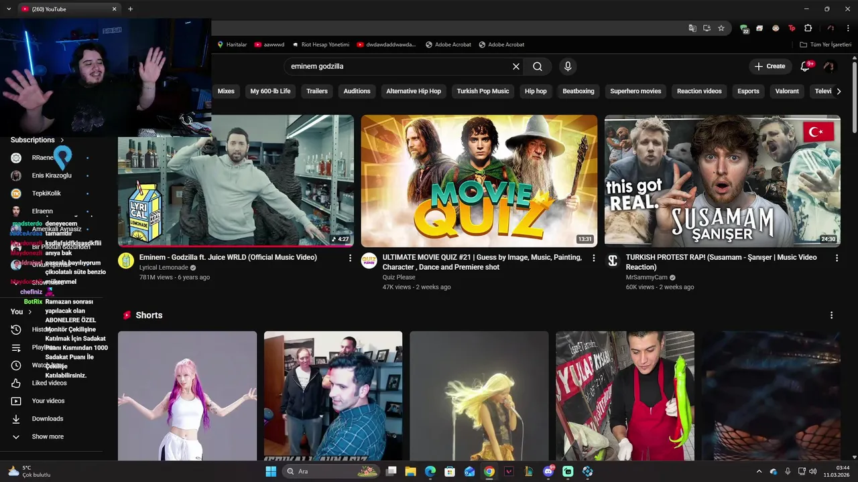
Task: Open Windows taskbar search box Ara
Action: coord(331,471)
